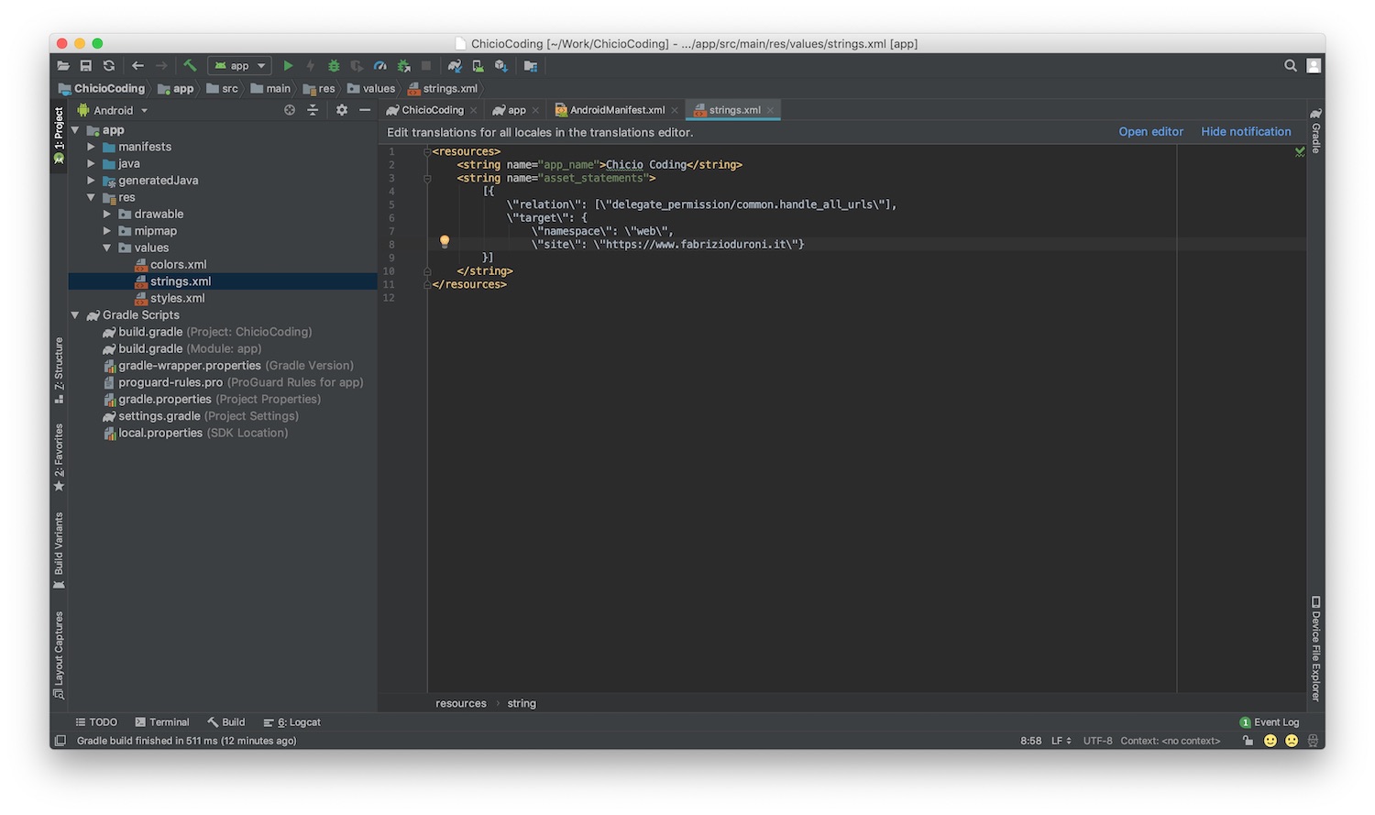Collapse the Gradle Scripts node
Viewport: 1375px width, 815px height.
75,315
